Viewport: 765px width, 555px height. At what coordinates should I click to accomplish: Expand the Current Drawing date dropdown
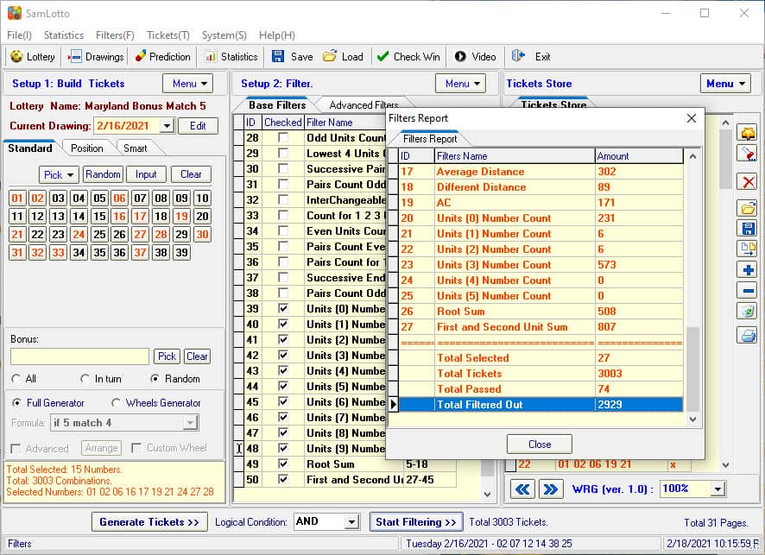(x=167, y=126)
